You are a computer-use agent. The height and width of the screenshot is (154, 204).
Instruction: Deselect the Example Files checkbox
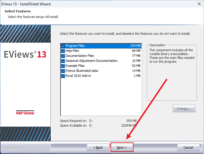coord(63,66)
